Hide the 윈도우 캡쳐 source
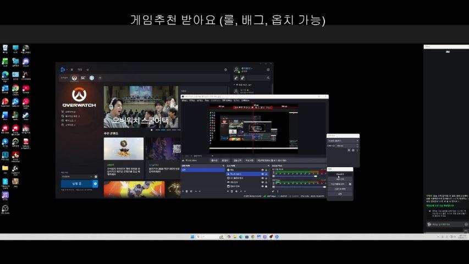Image resolution: width=469 pixels, height=264 pixels. [x=263, y=186]
